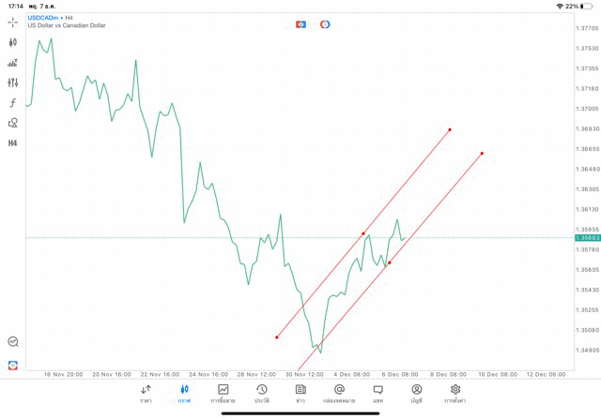Open the indicators function (f) icon
Screen dimensions: 601x419
click(x=13, y=103)
